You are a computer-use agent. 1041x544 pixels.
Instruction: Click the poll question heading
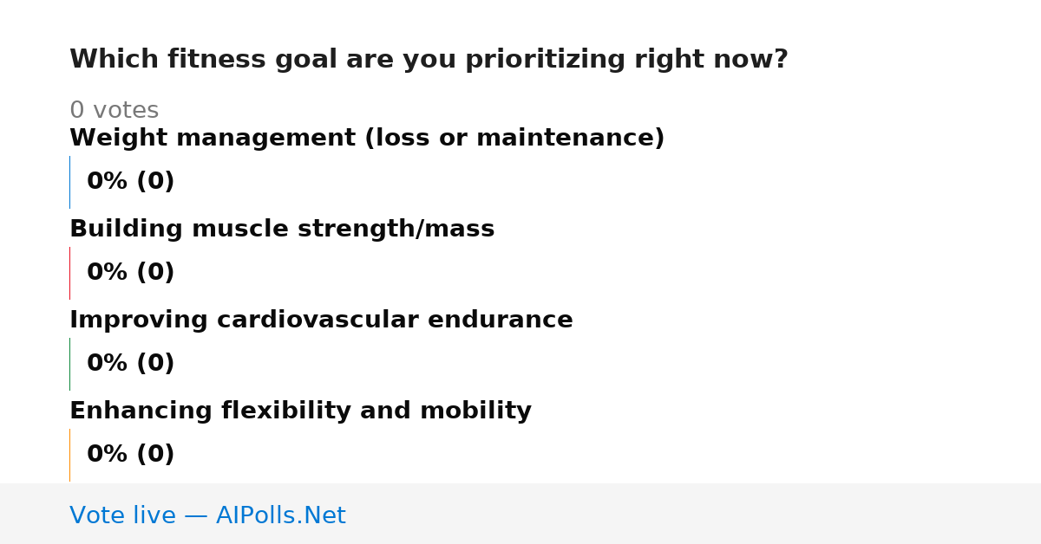(429, 60)
